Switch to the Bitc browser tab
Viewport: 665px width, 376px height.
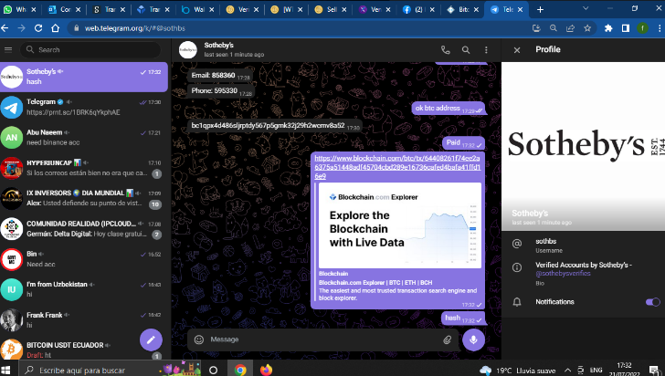click(463, 9)
